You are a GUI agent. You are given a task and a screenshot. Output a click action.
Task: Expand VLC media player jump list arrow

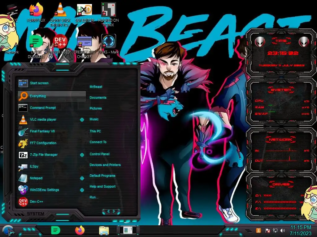pos(82,120)
